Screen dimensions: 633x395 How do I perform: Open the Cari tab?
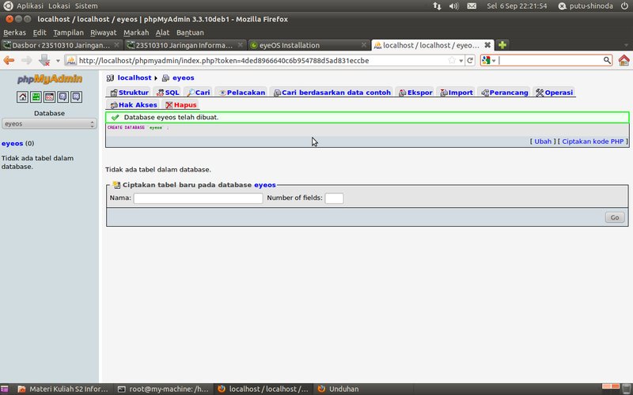[199, 92]
